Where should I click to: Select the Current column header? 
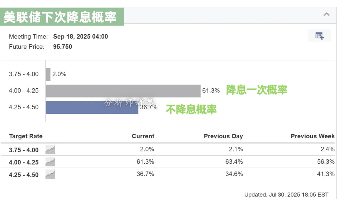click(x=143, y=136)
